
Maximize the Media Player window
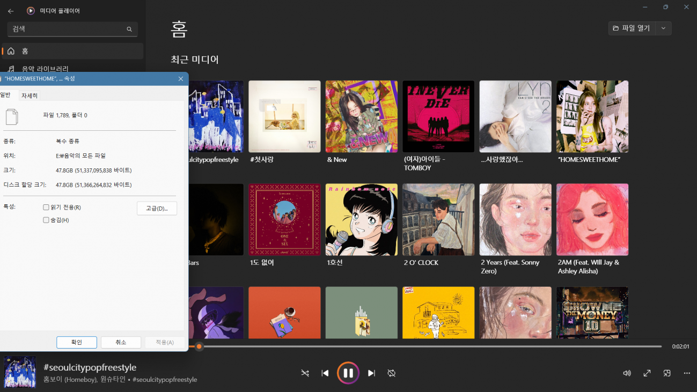coord(665,7)
